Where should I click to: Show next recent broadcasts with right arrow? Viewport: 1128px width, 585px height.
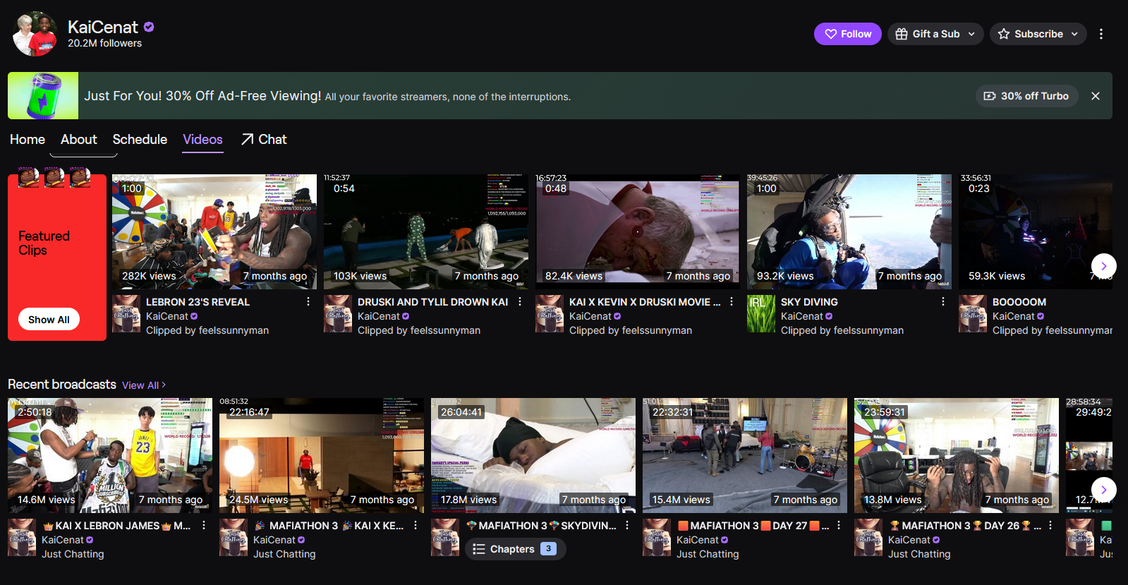tap(1103, 490)
